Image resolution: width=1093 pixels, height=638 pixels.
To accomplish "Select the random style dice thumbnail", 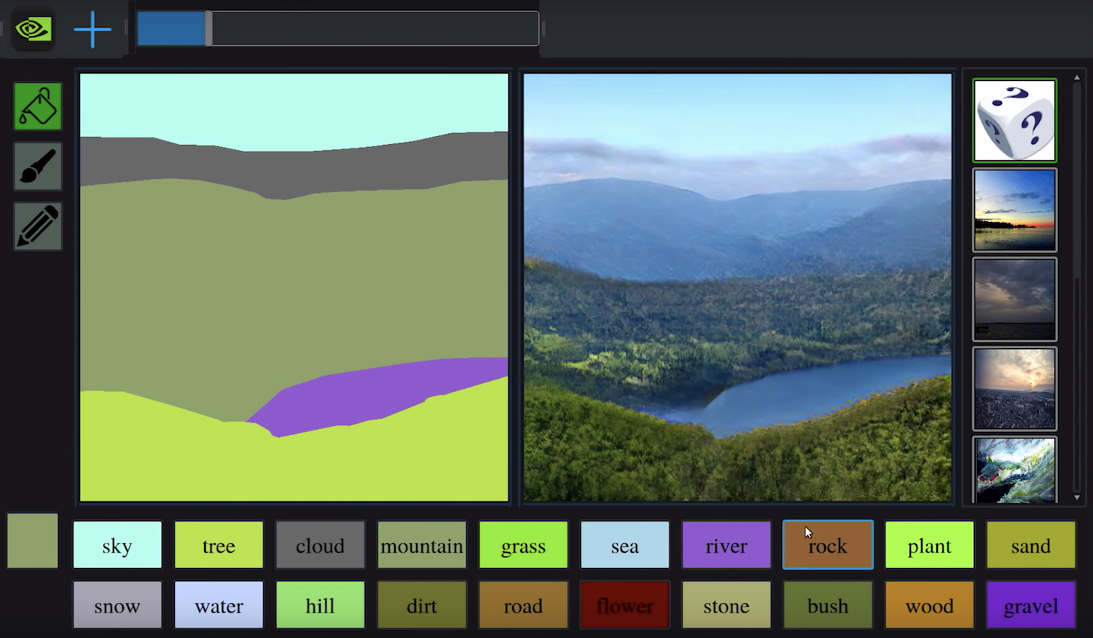I will coord(1014,119).
